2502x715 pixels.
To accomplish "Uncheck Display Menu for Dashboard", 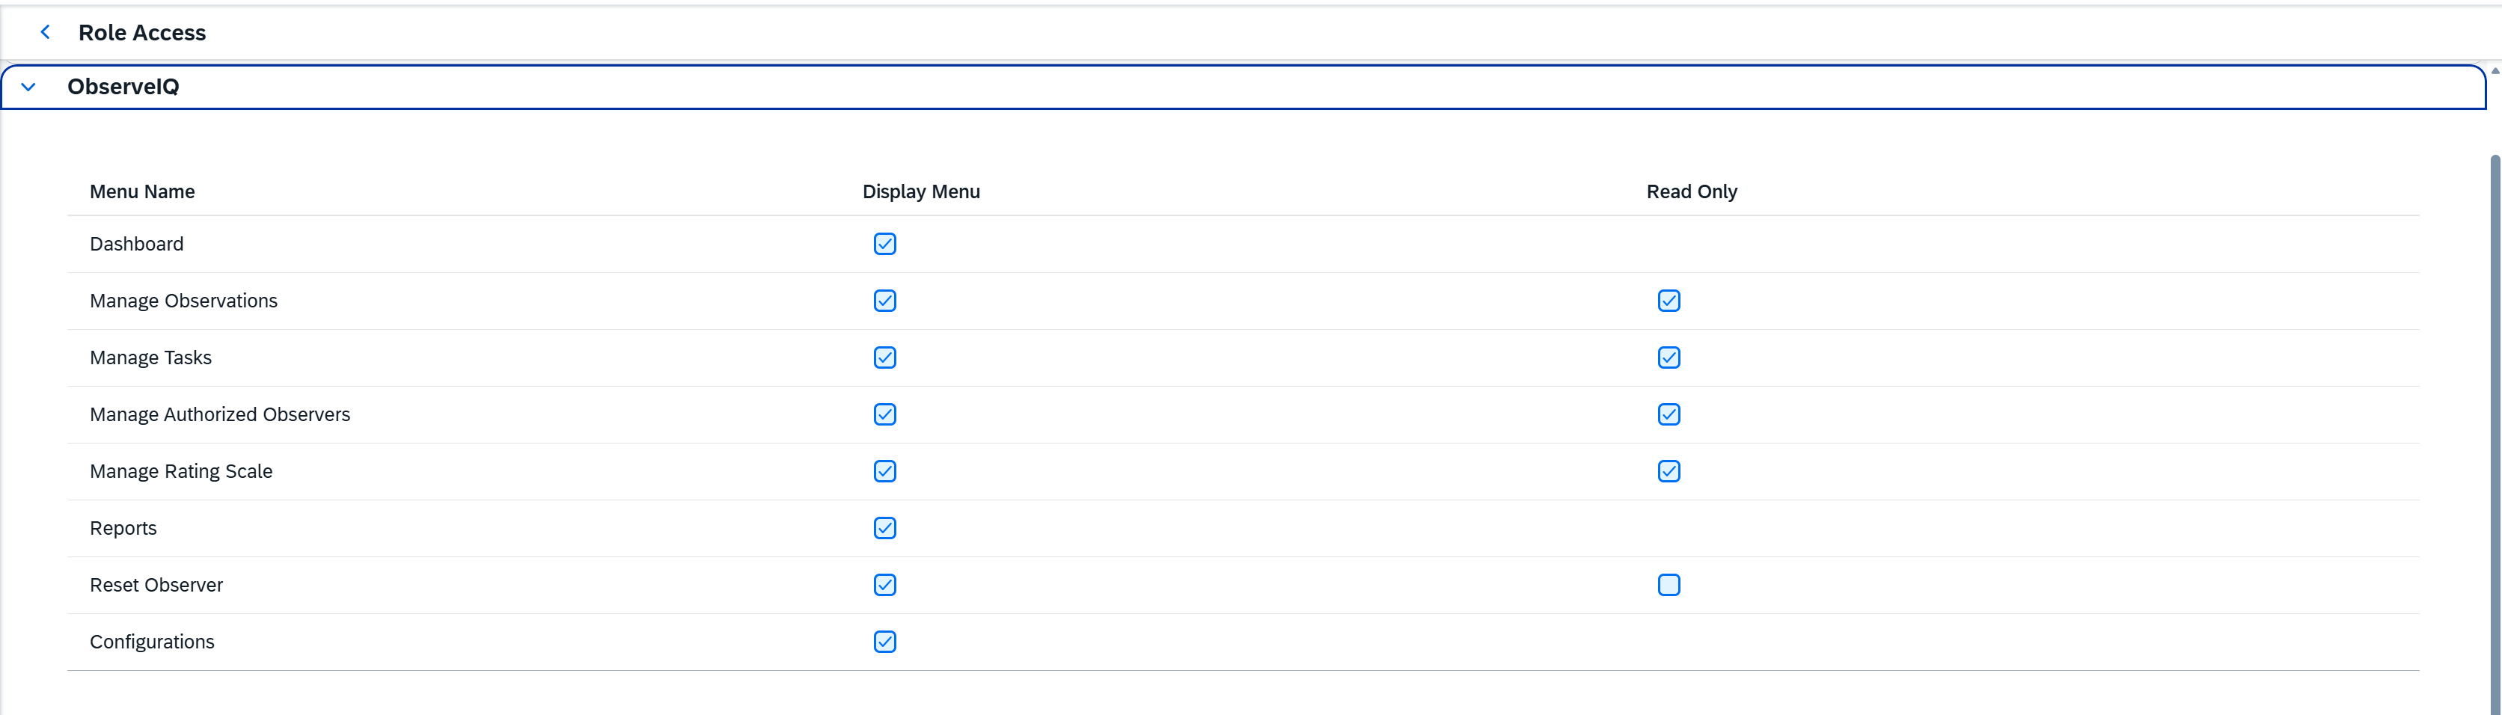I will [884, 244].
